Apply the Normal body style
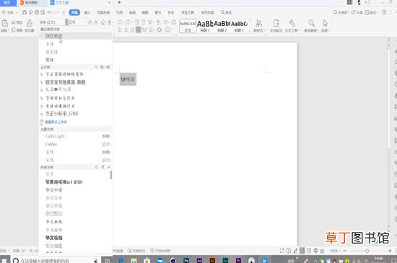This screenshot has height=263, width=397. point(188,26)
